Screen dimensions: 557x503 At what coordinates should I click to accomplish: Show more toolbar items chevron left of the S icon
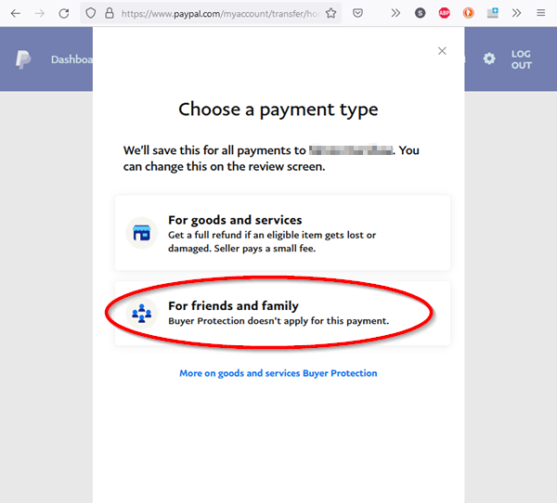click(x=395, y=14)
